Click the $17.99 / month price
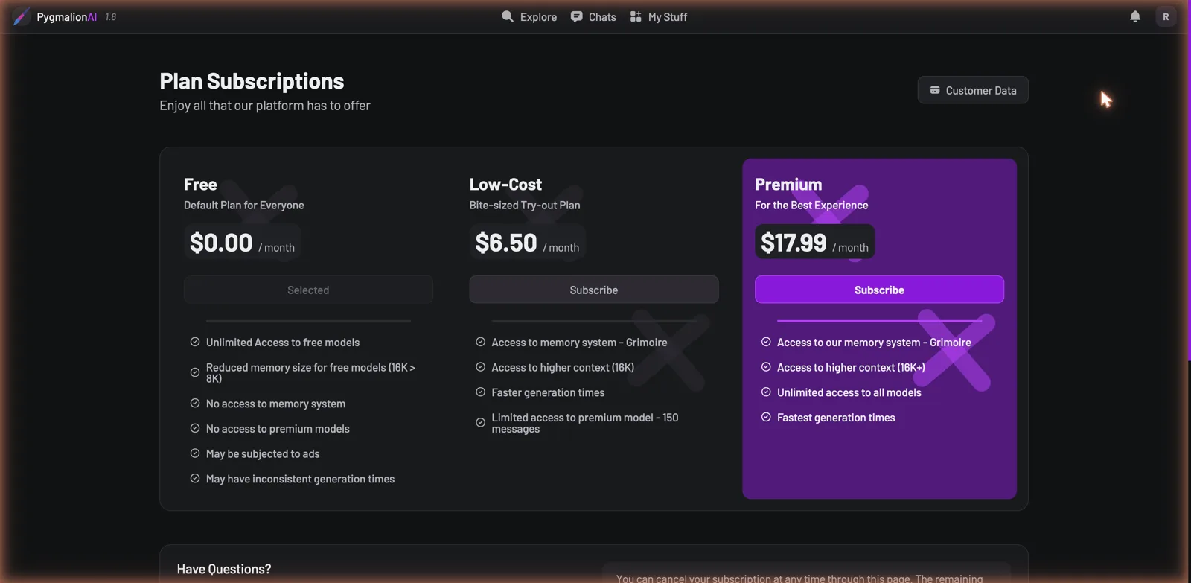1191x583 pixels. (x=814, y=243)
